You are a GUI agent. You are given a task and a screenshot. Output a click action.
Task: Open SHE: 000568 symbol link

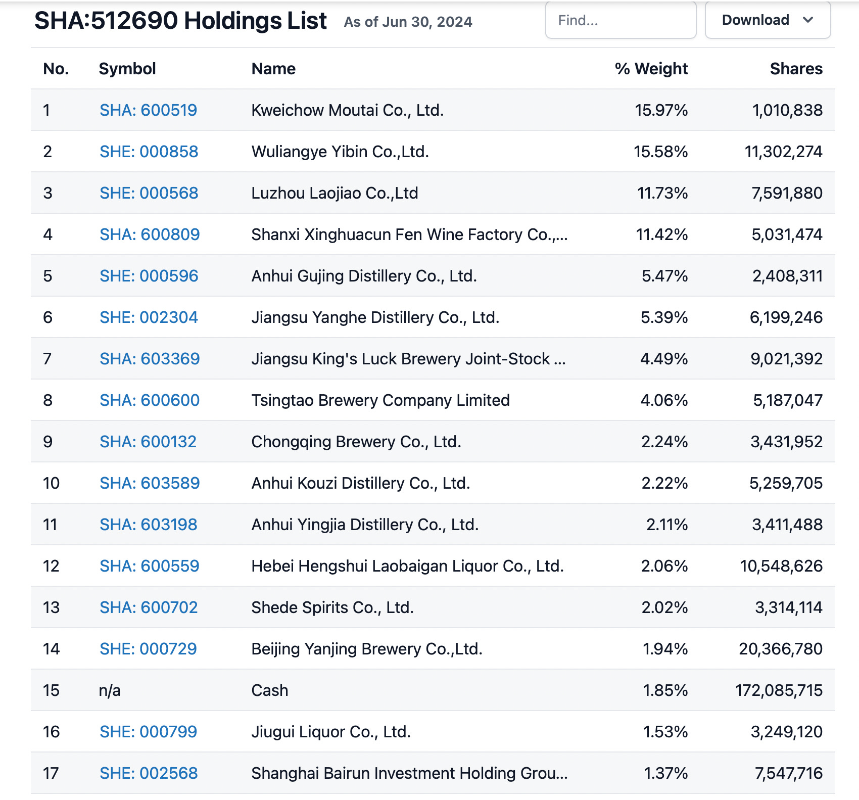point(149,193)
